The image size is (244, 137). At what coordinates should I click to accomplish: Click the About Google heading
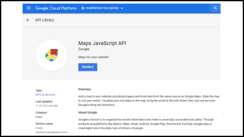88,112
